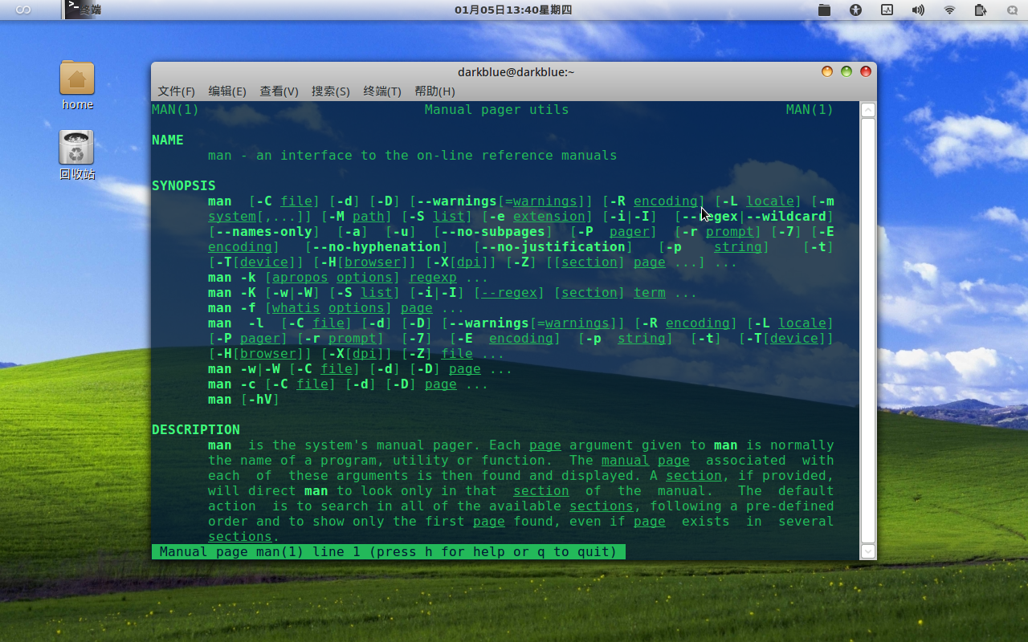
Task: Click the underlined word 'extension'
Action: click(549, 217)
